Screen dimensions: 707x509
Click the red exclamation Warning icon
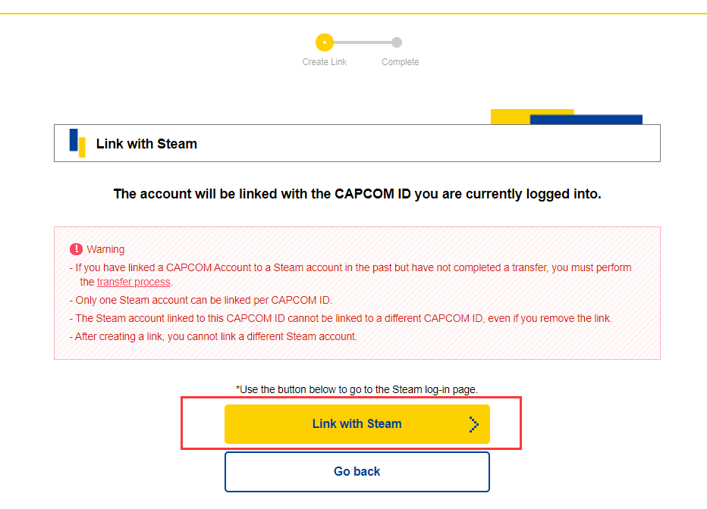(76, 249)
